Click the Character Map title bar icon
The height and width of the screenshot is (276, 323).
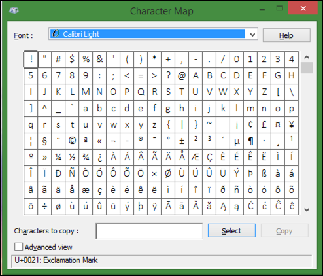[14, 10]
